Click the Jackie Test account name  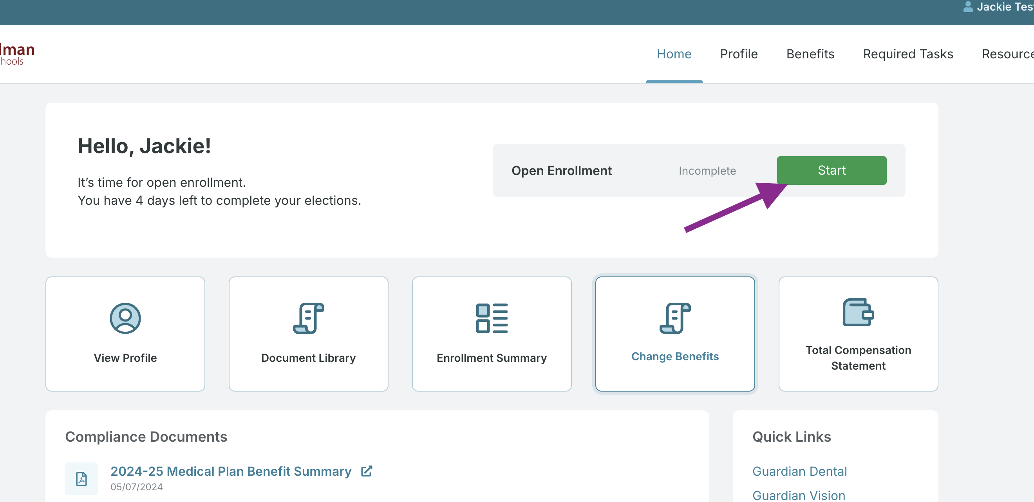[1004, 6]
